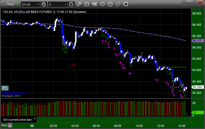
Task: Click the 96.000 price axis label
Action: pyautogui.click(x=197, y=47)
